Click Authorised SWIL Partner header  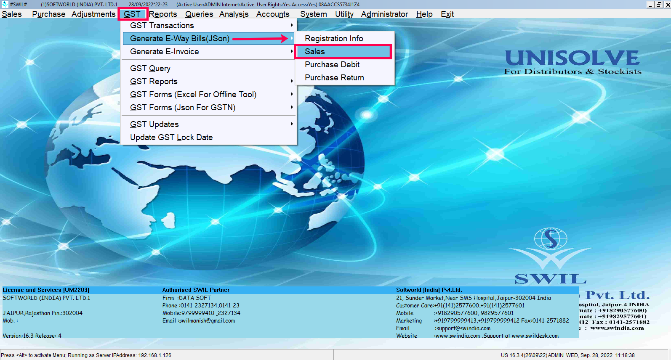(196, 290)
